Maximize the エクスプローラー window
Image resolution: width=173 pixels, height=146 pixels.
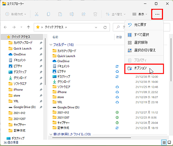tap(156, 4)
